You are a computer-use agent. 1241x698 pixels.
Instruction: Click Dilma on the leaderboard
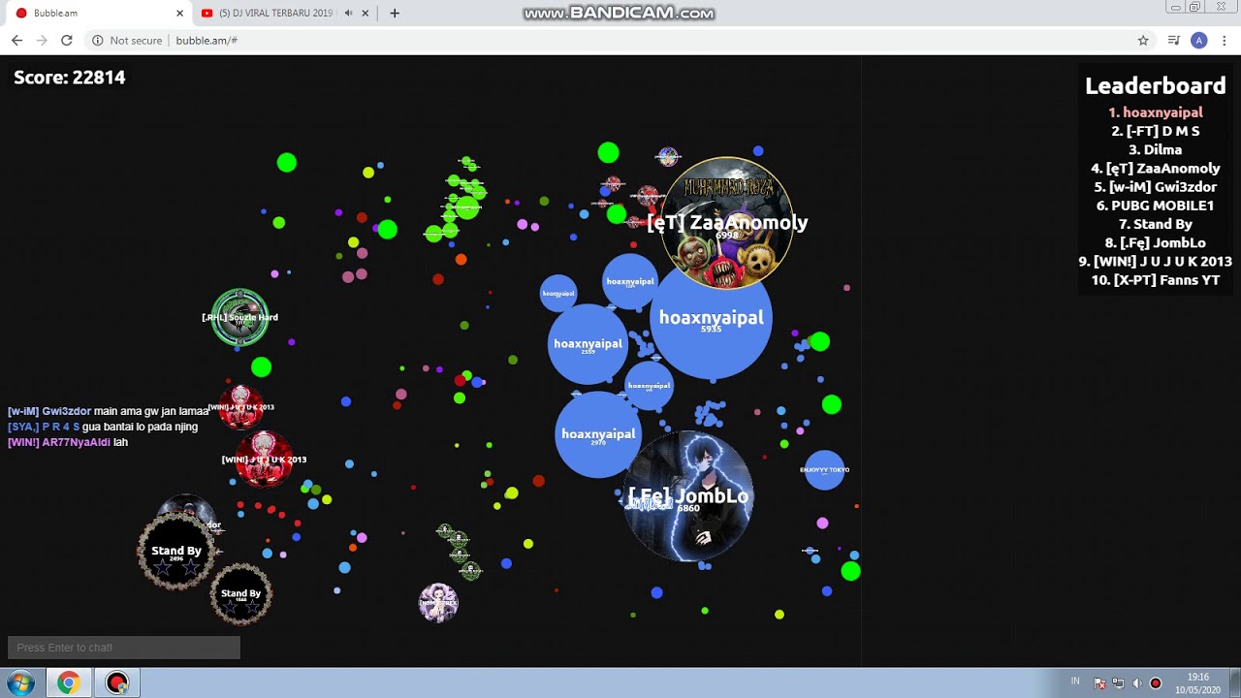[x=1156, y=149]
